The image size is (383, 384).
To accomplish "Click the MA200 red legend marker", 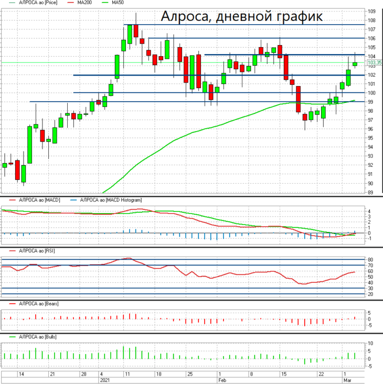I will click(x=70, y=3).
